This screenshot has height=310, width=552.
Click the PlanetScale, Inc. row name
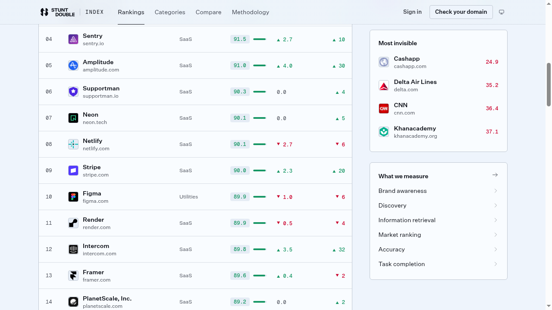(107, 298)
